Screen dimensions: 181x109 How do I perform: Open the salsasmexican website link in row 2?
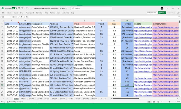tap(143, 27)
